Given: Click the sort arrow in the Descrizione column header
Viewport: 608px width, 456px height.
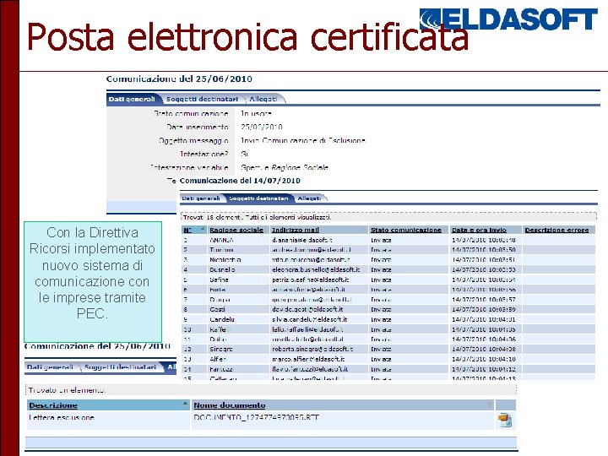Looking at the screenshot, I should point(185,404).
